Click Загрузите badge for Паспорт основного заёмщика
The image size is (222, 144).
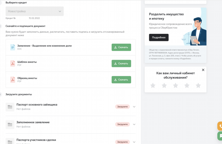pyautogui.click(x=123, y=107)
